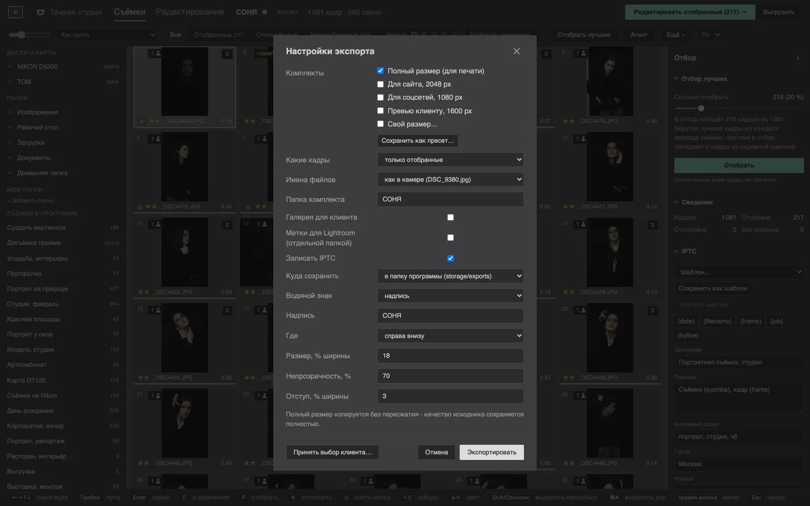Image resolution: width=810 pixels, height=506 pixels.
Task: Open the Водяной знак dropdown
Action: [x=451, y=296]
